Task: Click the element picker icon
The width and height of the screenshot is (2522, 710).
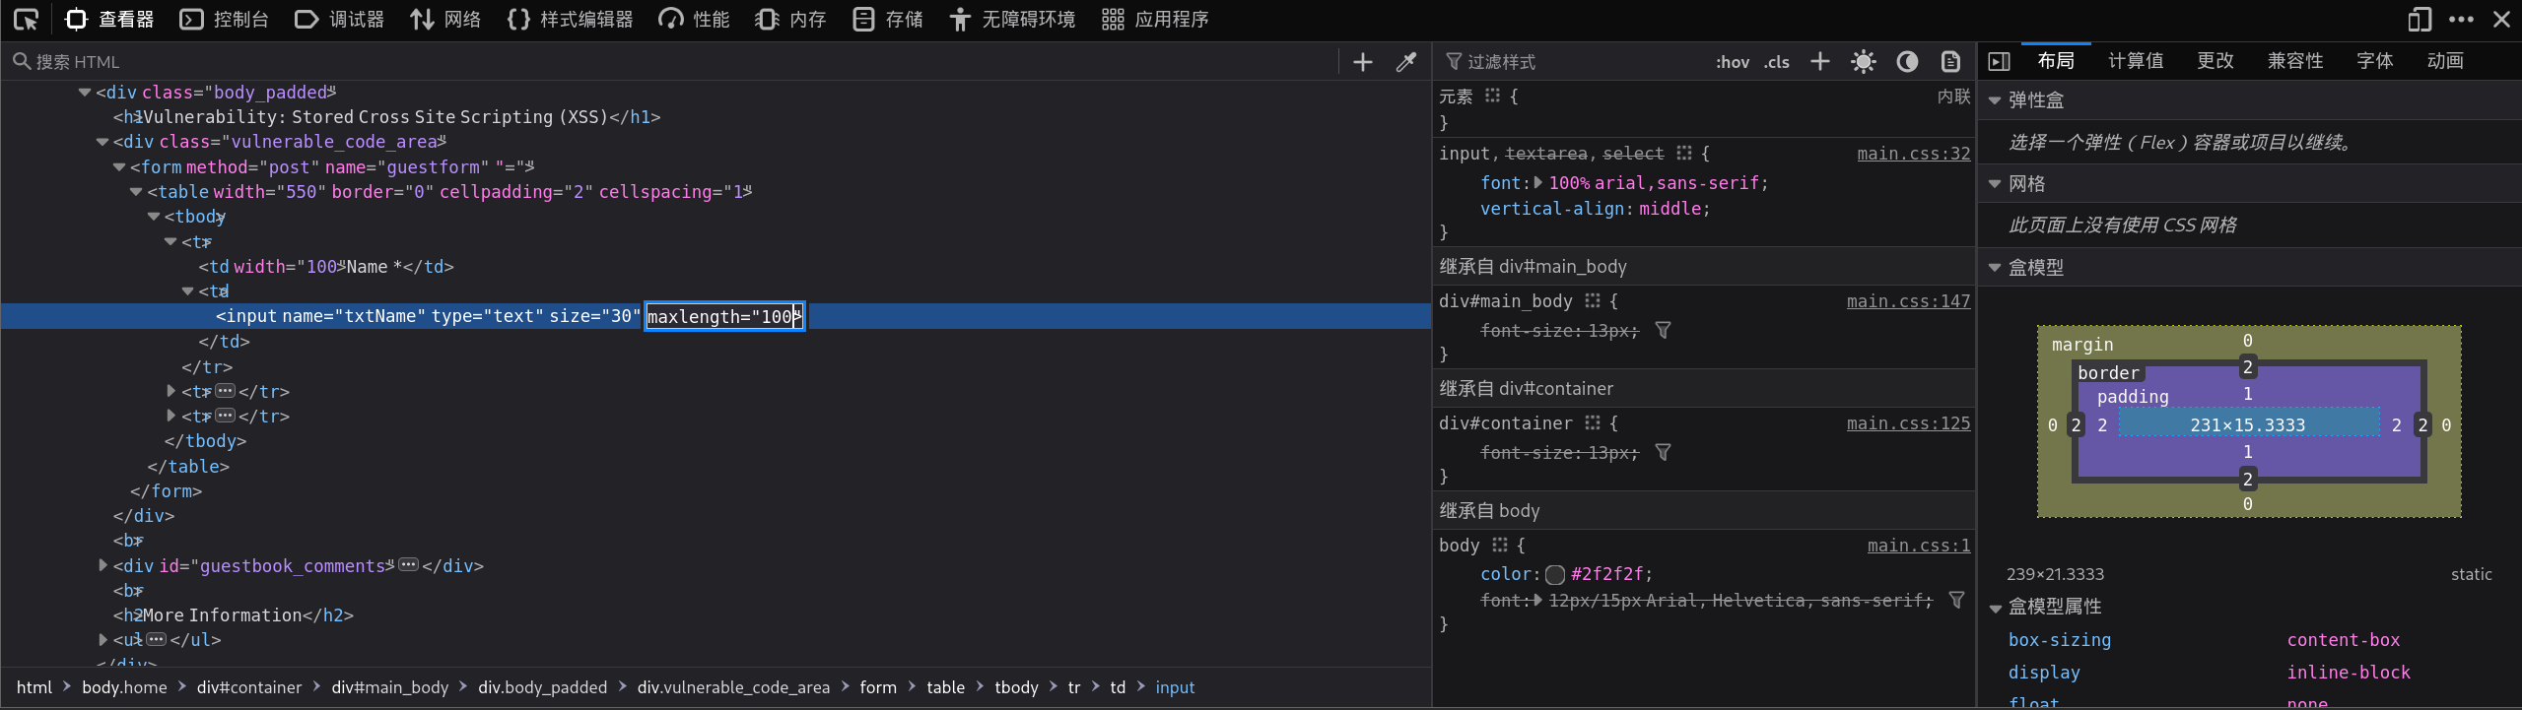Action: (x=27, y=20)
